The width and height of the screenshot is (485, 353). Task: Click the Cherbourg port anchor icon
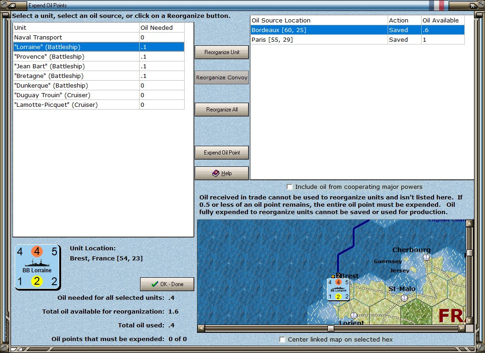(x=426, y=257)
